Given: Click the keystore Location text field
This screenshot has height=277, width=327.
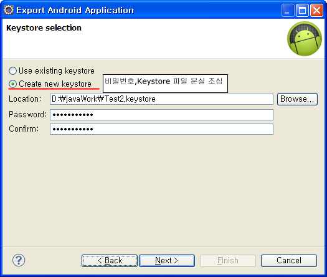Looking at the screenshot, I should point(161,99).
